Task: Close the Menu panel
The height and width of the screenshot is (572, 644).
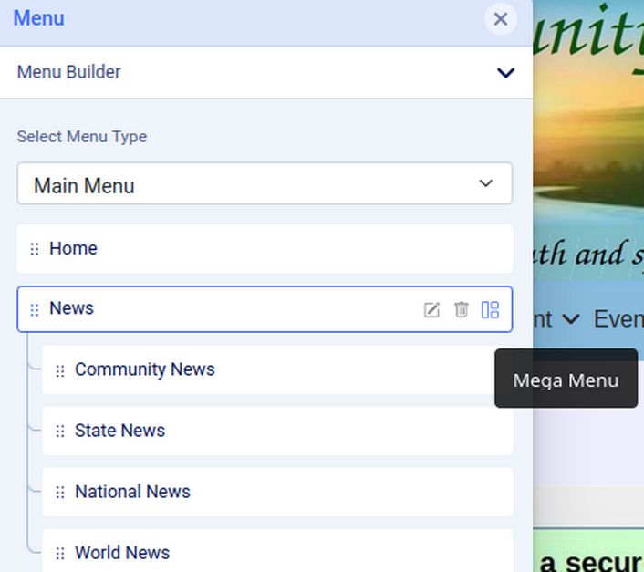Action: (x=500, y=19)
